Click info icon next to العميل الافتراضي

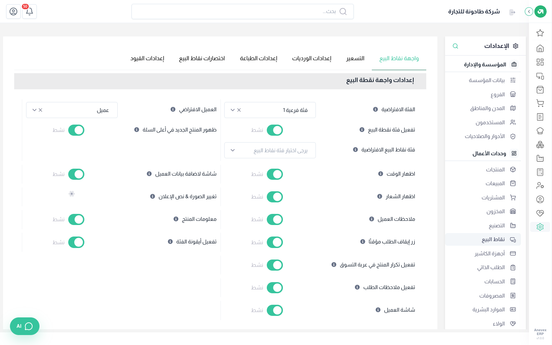[x=173, y=109]
